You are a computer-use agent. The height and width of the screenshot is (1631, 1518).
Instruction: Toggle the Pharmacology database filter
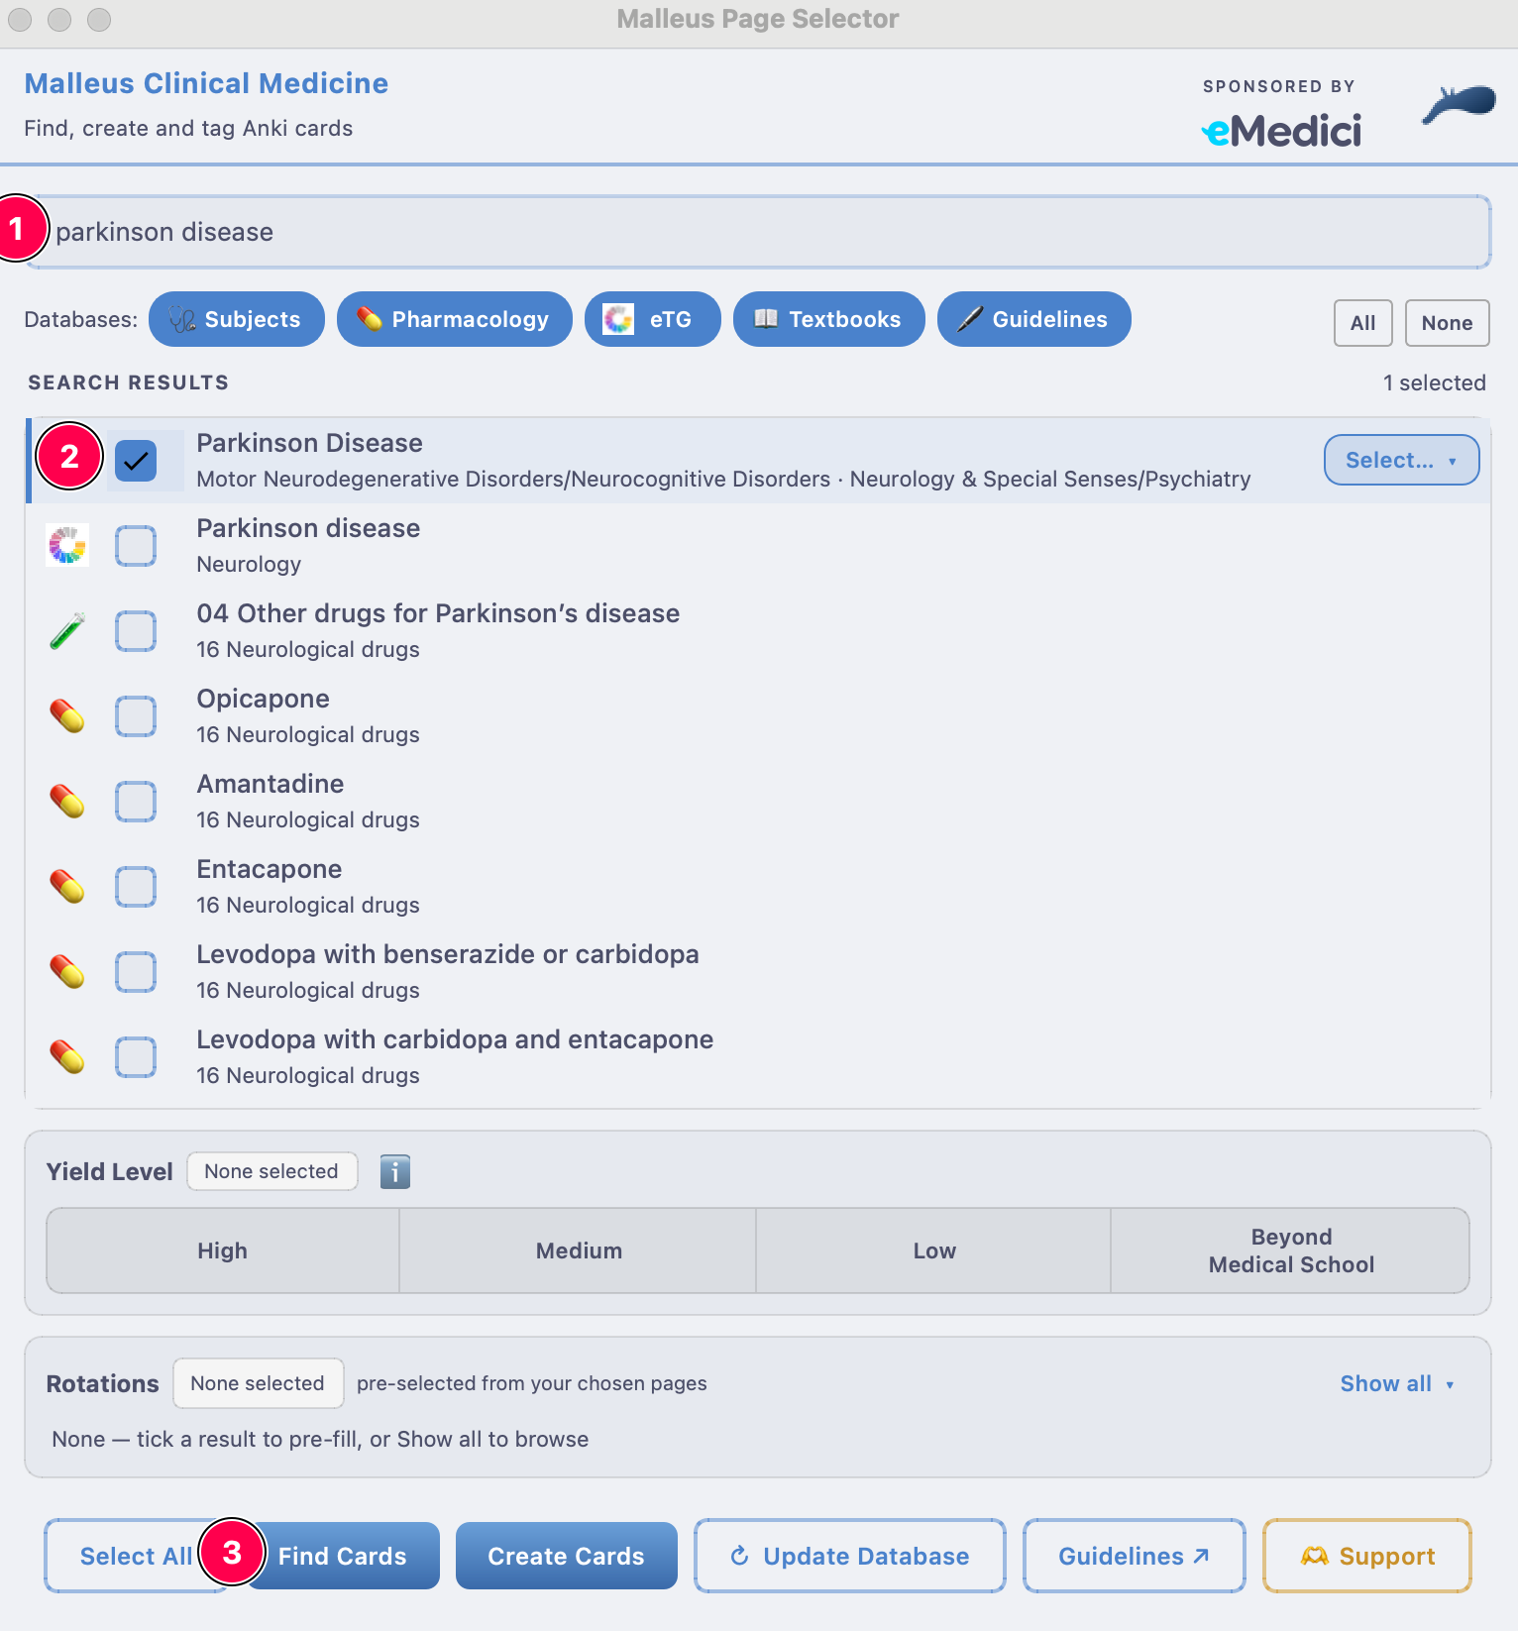(455, 319)
